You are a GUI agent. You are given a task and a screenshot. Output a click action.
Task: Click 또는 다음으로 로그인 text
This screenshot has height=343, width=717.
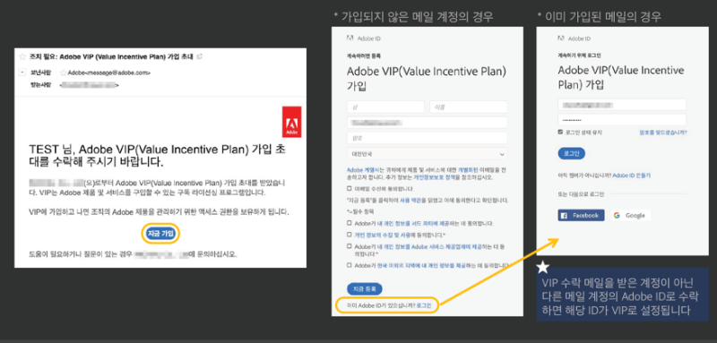581,194
